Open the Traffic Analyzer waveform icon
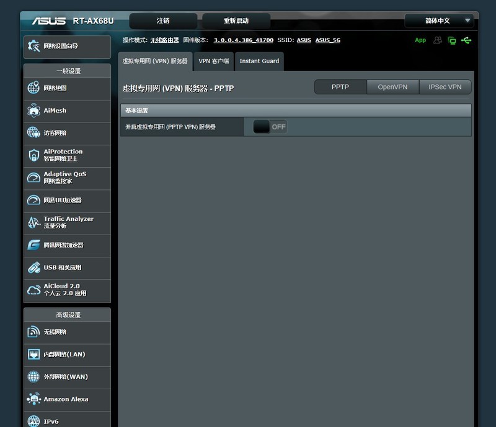This screenshot has height=427, width=496. click(33, 222)
